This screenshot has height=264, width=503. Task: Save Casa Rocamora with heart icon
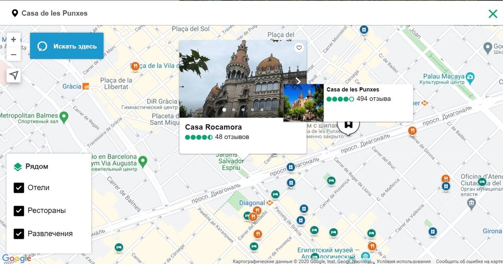(x=299, y=48)
